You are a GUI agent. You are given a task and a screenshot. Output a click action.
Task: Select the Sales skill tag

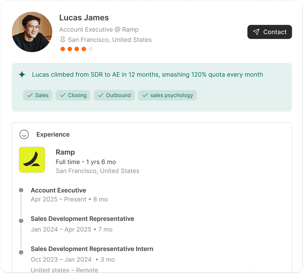[38, 95]
